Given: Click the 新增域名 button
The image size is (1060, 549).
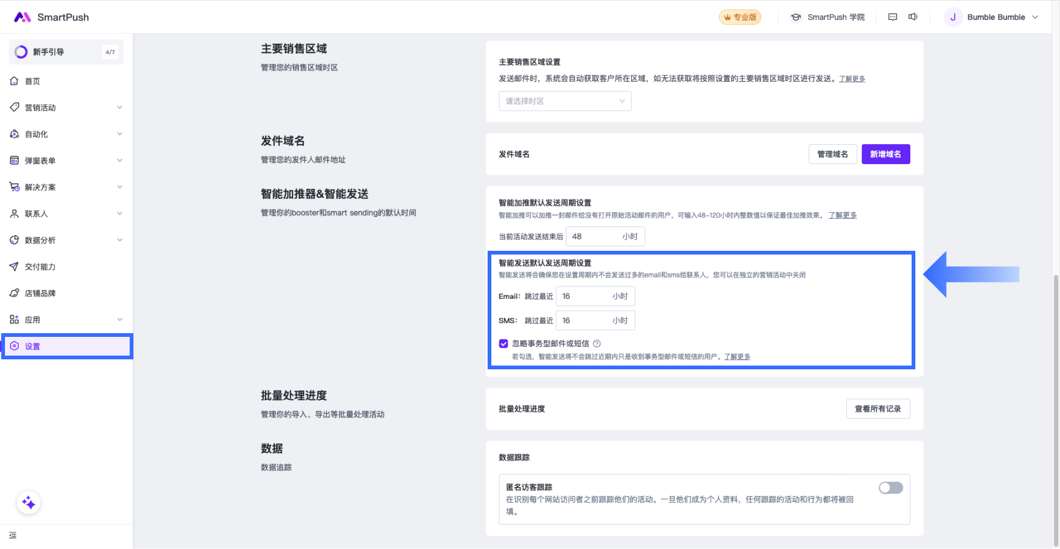Looking at the screenshot, I should pos(885,154).
